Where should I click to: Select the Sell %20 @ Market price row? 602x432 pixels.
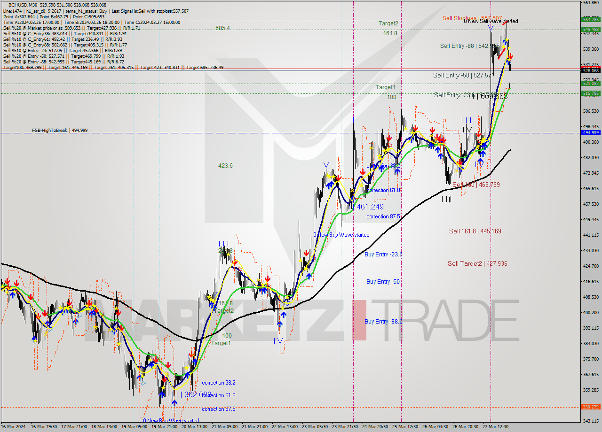[71, 28]
